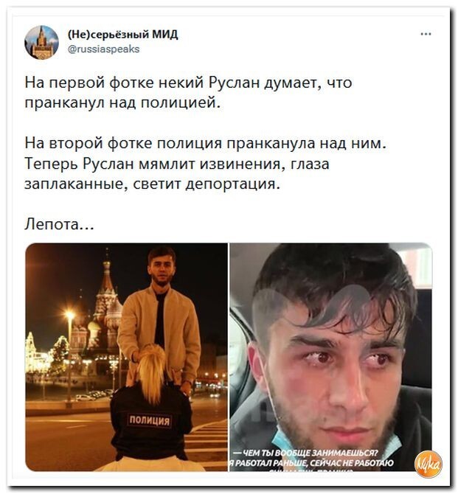Click the line 'Теперь Руслан мямлит извинения, глаза'
The height and width of the screenshot is (494, 458).
click(x=177, y=164)
